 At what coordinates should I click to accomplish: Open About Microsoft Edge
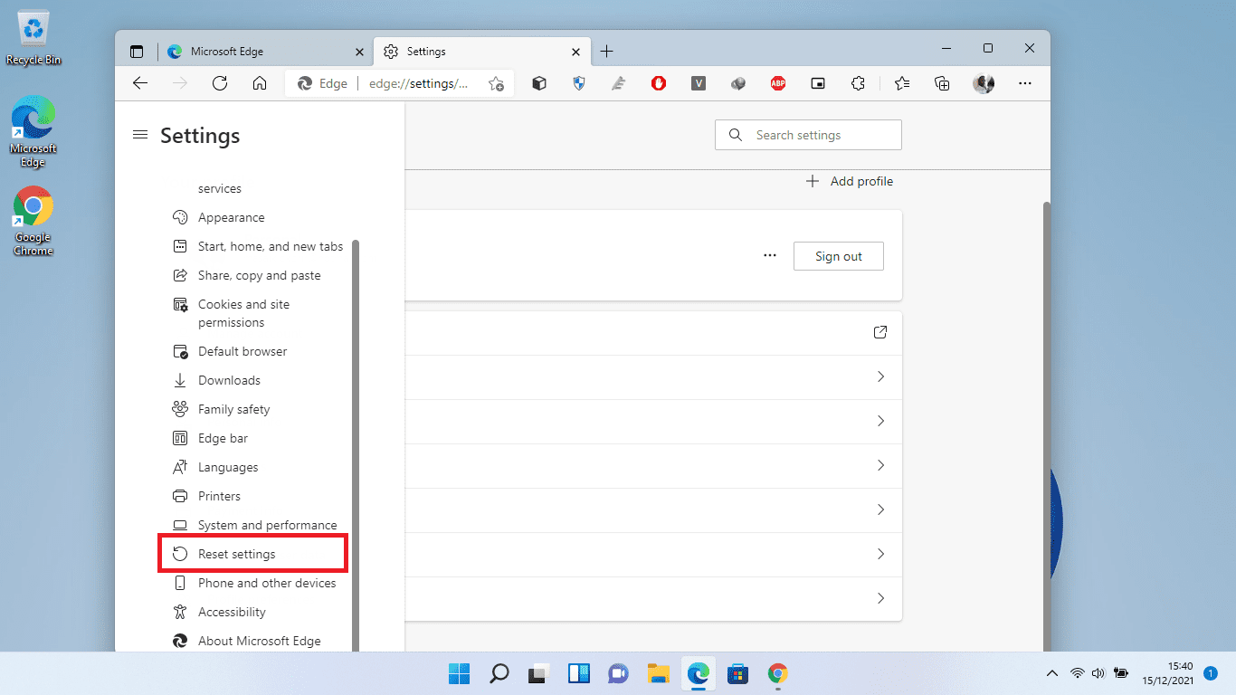259,641
